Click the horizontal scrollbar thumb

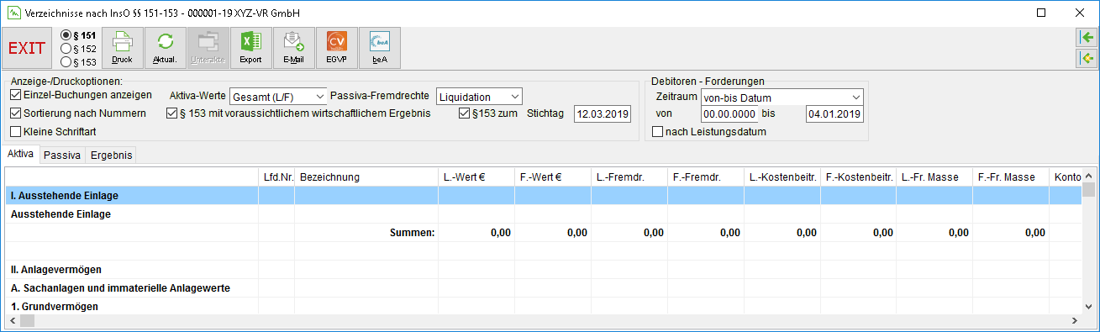tap(27, 321)
